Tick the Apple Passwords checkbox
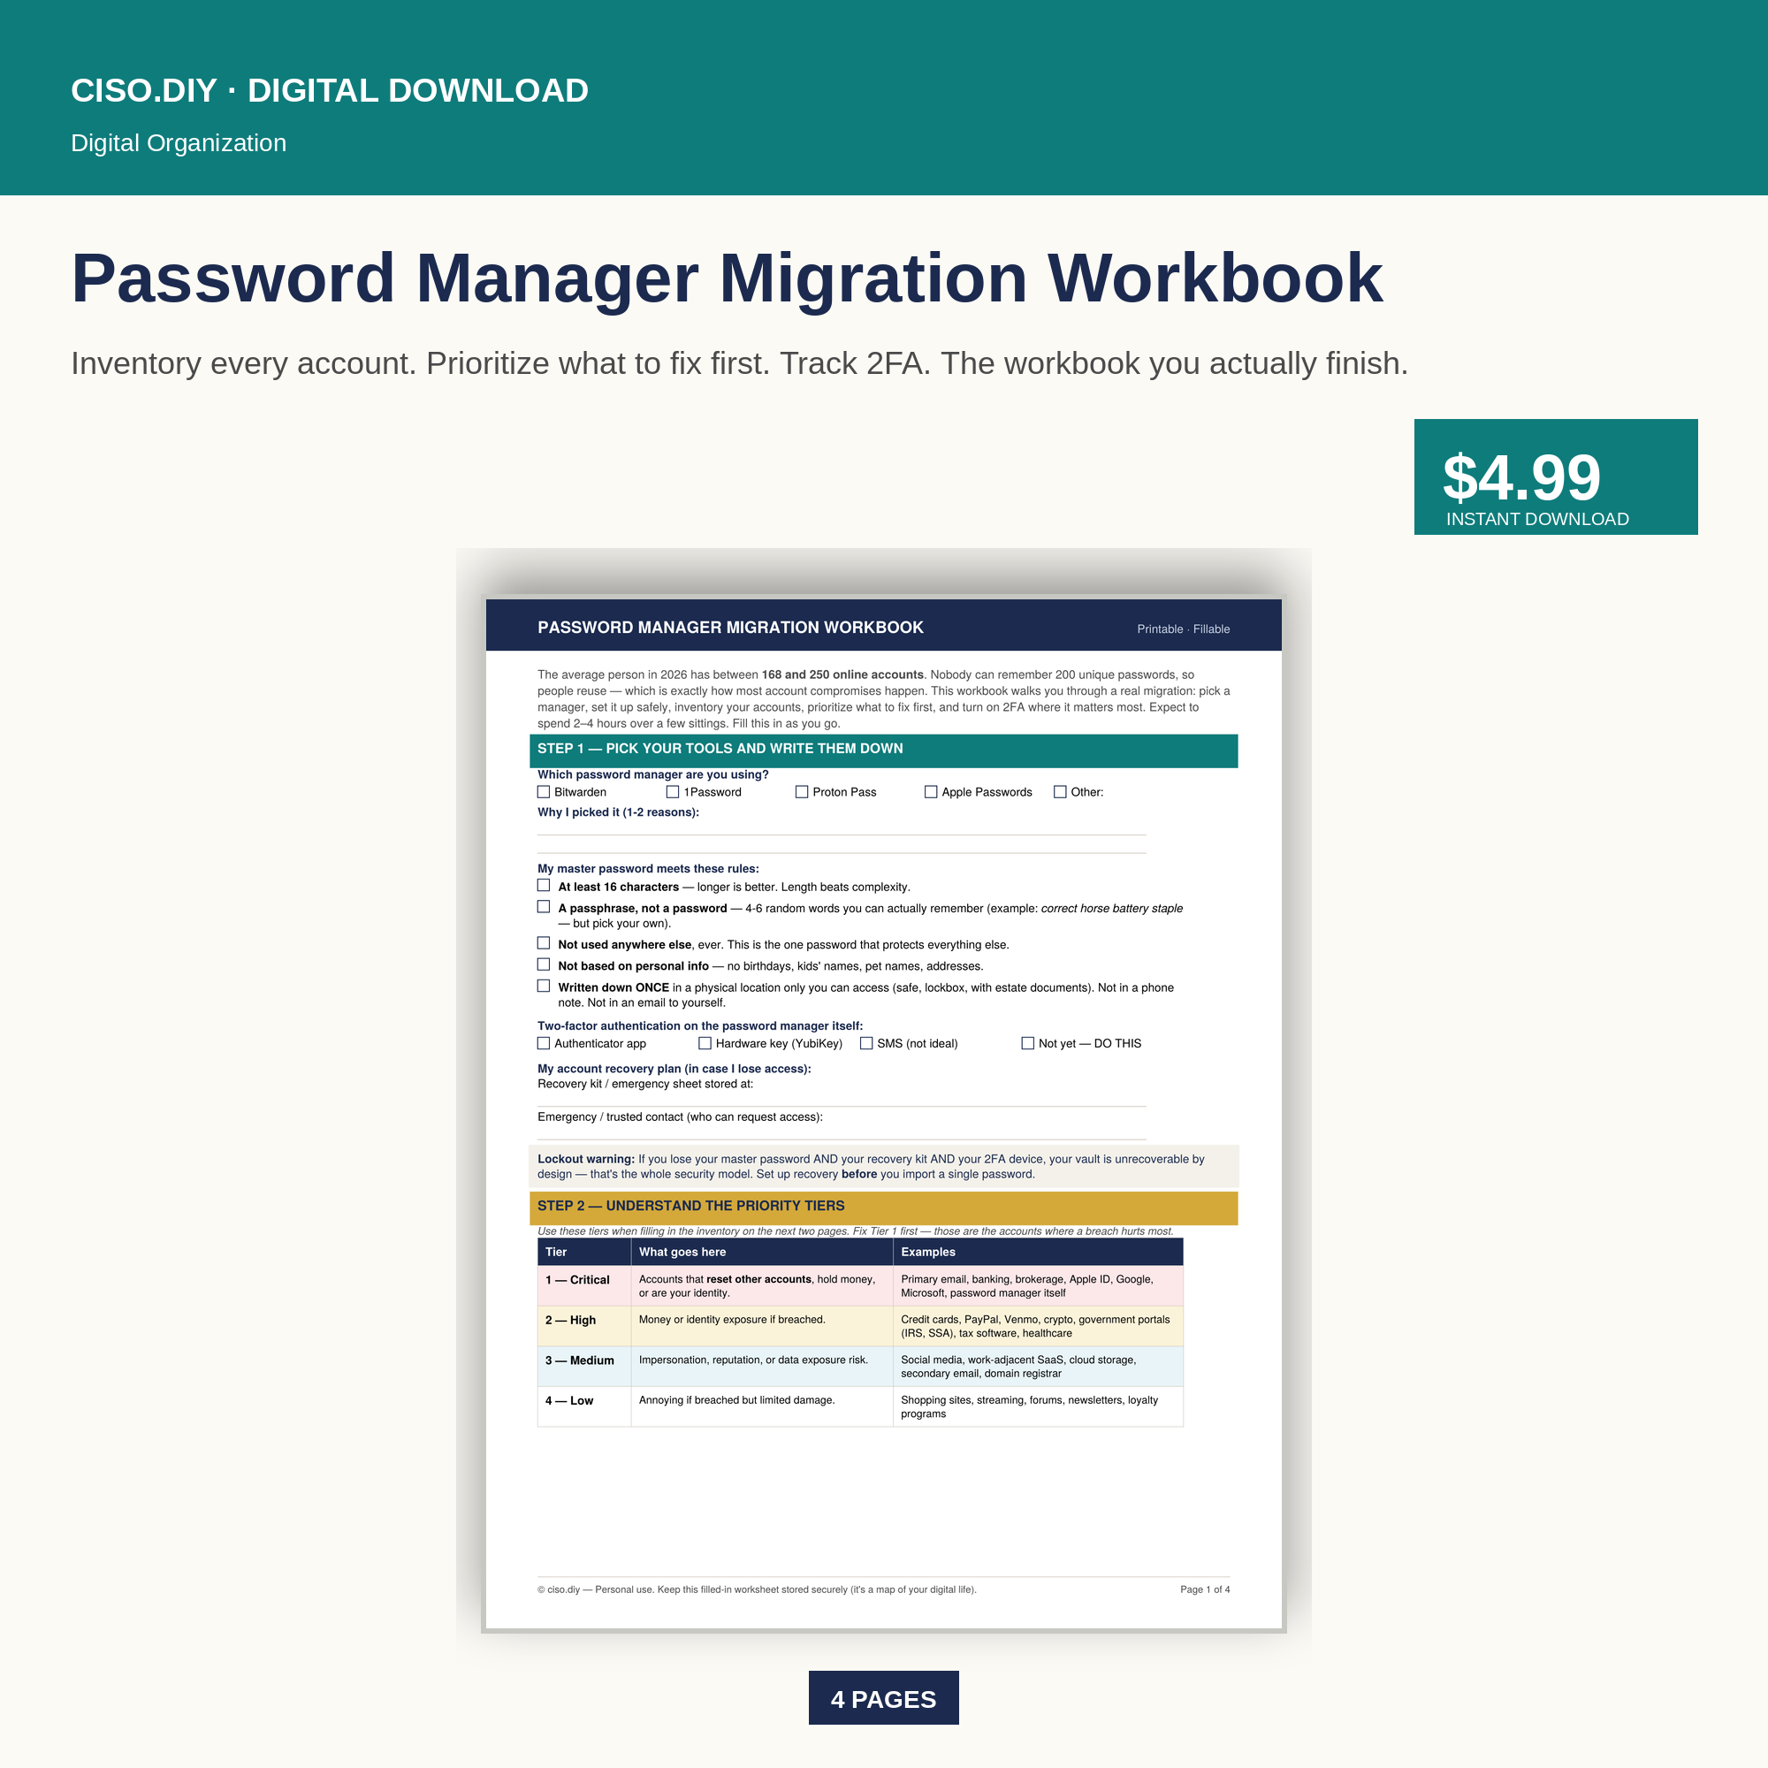Image resolution: width=1768 pixels, height=1768 pixels. (931, 791)
